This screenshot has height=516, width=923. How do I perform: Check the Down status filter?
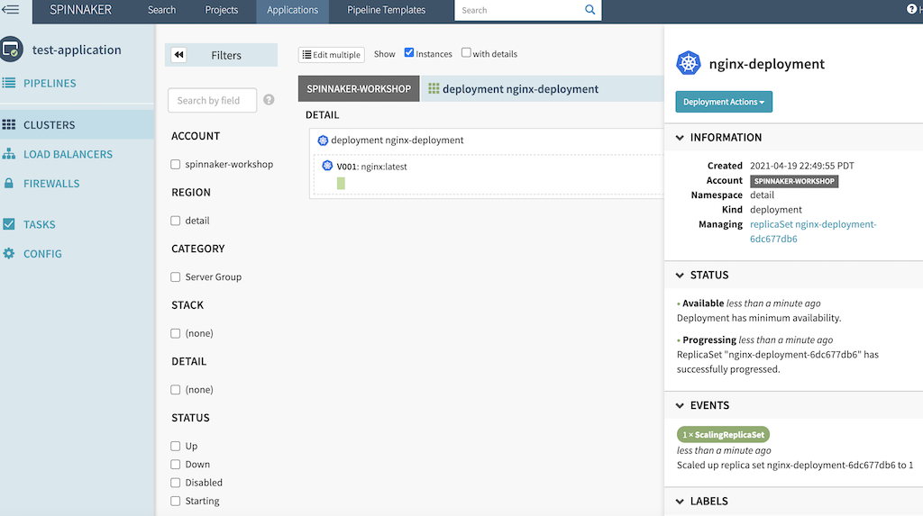point(176,465)
